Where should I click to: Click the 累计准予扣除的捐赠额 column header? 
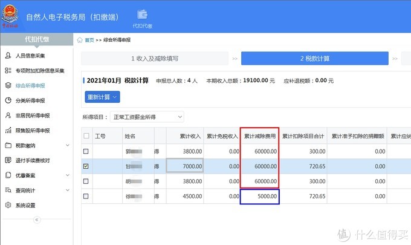[x=358, y=136]
